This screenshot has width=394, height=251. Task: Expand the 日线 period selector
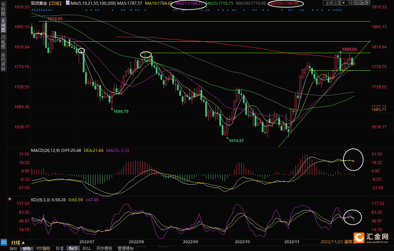(x=18, y=243)
